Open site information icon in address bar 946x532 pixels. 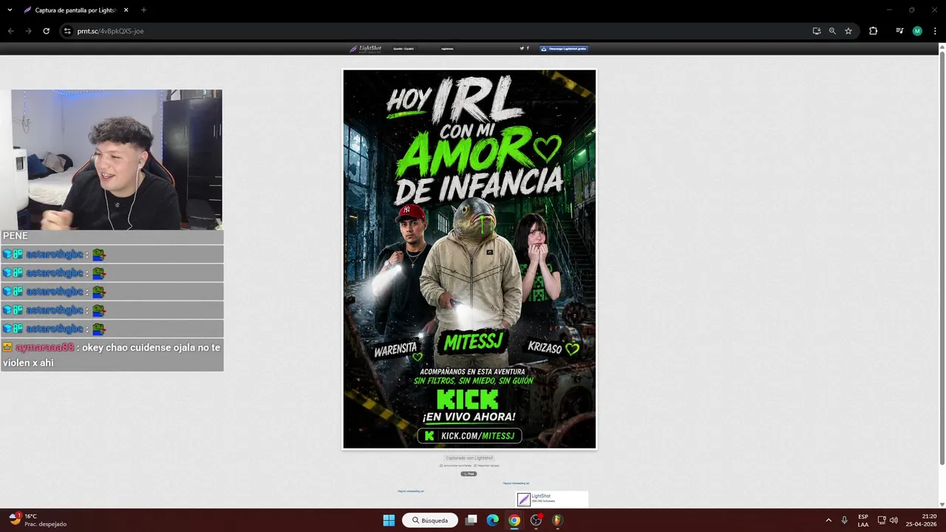(67, 31)
